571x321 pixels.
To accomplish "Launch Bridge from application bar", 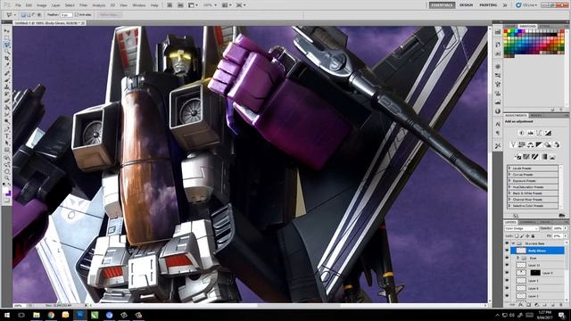I will (170, 5).
